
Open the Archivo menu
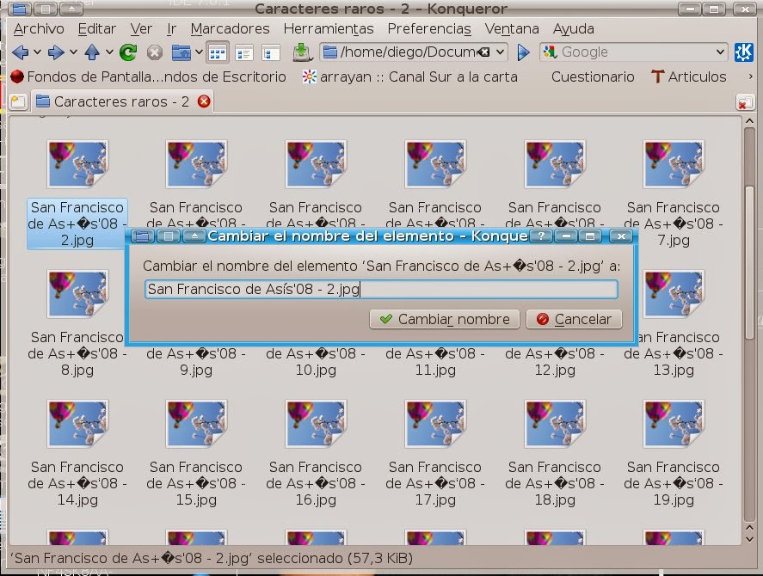click(x=39, y=28)
